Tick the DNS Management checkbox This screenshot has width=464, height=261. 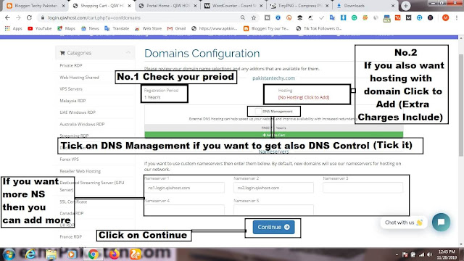(x=258, y=111)
